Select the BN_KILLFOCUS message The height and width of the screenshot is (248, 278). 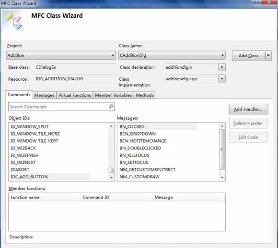pos(134,155)
